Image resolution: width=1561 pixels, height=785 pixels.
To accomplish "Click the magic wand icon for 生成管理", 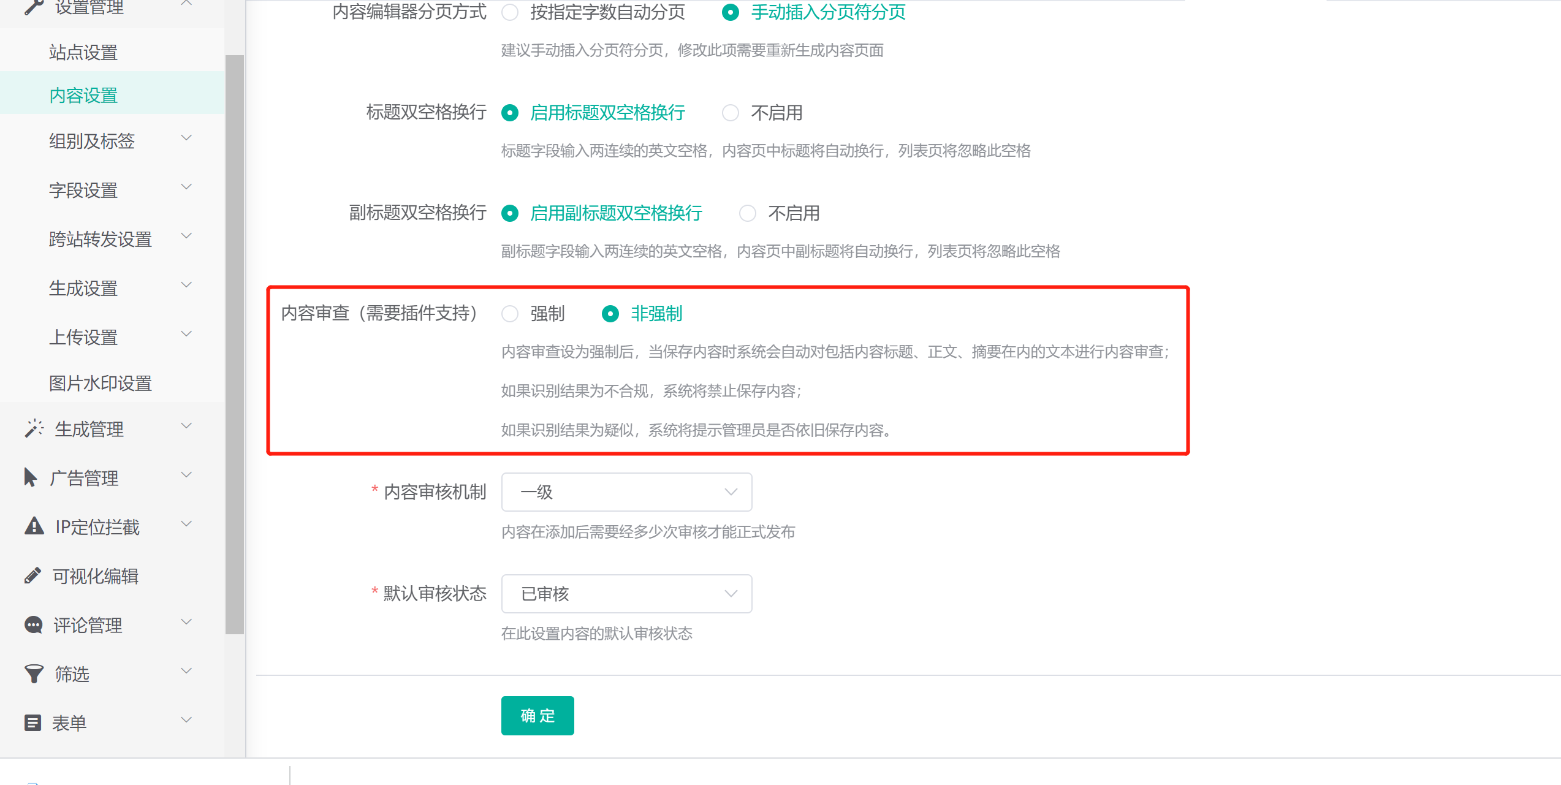I will [x=34, y=428].
